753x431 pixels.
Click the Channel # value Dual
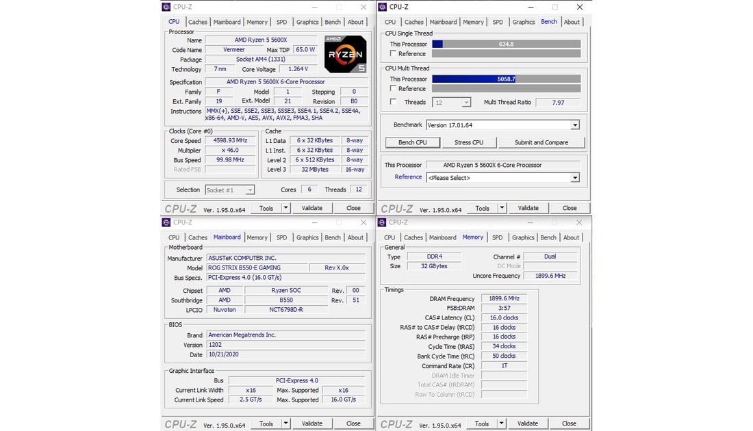(x=550, y=257)
